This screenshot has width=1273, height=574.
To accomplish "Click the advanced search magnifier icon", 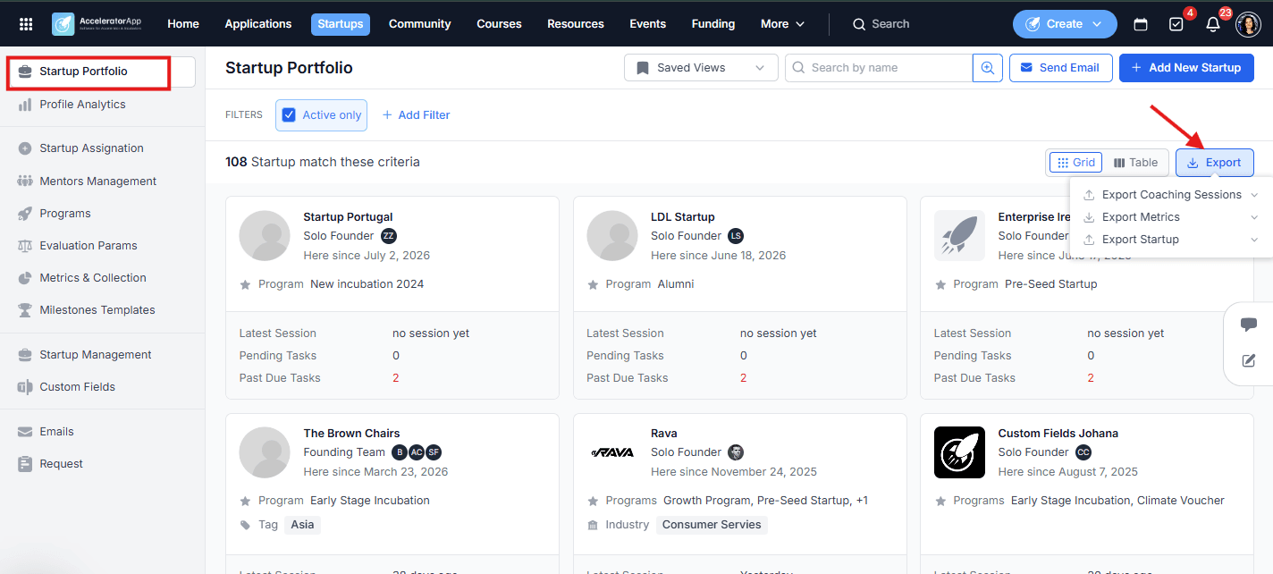I will point(988,68).
